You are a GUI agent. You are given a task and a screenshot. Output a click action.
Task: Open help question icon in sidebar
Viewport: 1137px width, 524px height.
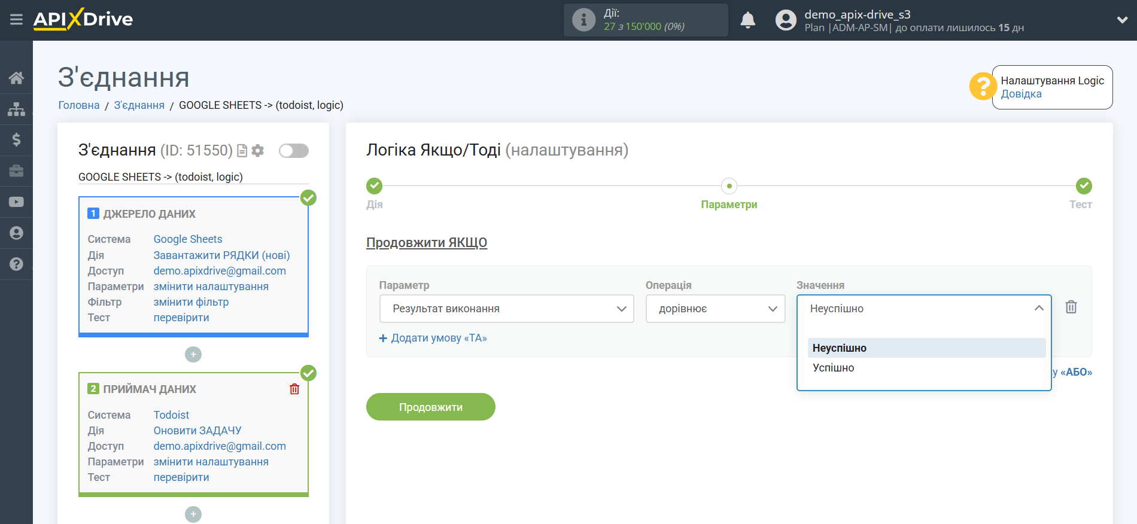16,264
